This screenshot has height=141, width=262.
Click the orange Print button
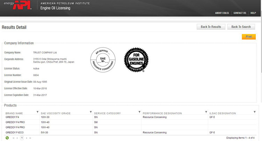[249, 37]
